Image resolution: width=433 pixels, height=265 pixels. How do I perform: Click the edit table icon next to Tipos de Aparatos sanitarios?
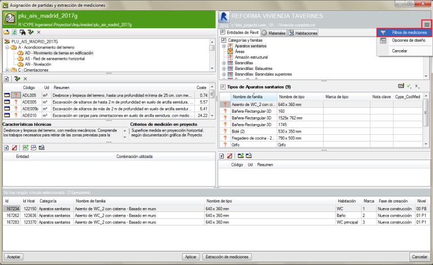click(401, 86)
